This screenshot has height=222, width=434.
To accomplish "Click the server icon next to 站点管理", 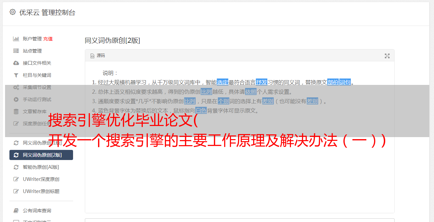I will pyautogui.click(x=16, y=51).
